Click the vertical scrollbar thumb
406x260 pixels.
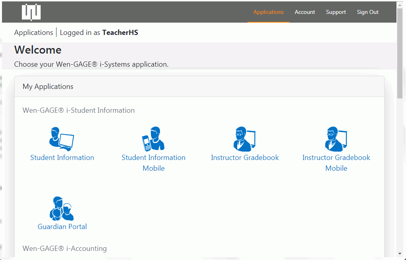[400, 52]
